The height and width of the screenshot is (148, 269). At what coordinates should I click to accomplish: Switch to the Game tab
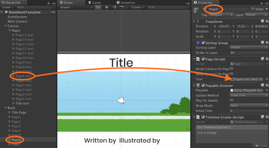[x=95, y=3]
